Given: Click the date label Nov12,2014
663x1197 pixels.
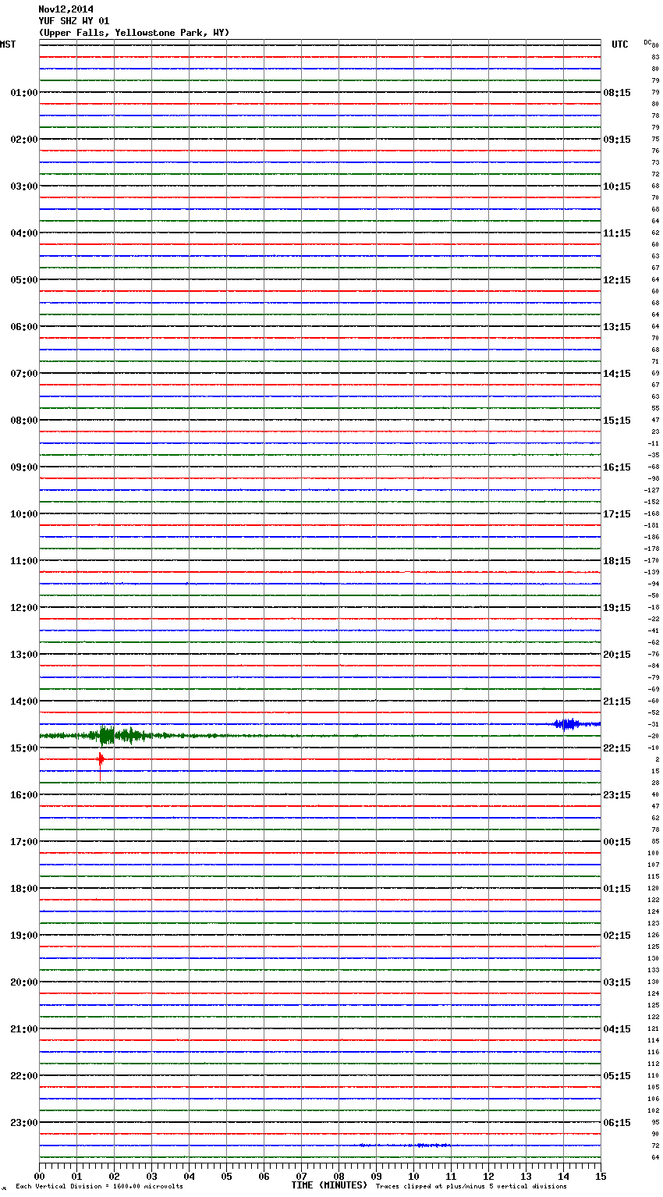Looking at the screenshot, I should [66, 9].
